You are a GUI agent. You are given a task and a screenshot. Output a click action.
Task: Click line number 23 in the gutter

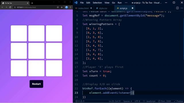point(76,93)
